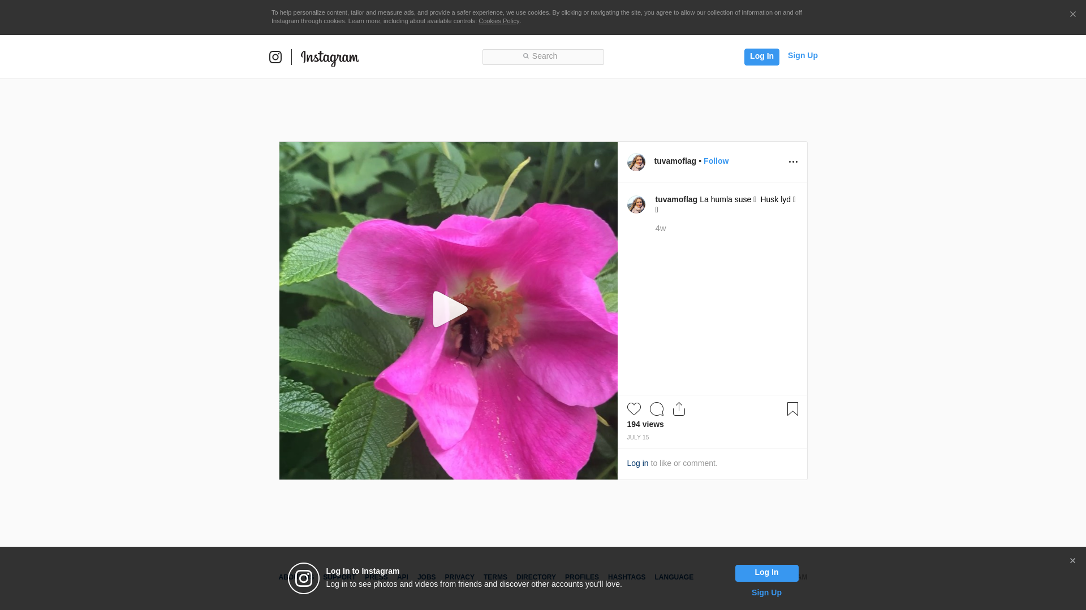1086x610 pixels.
Task: Share the post with share icon
Action: [679, 409]
